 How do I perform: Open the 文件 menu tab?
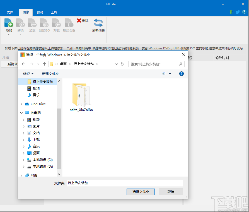10,12
